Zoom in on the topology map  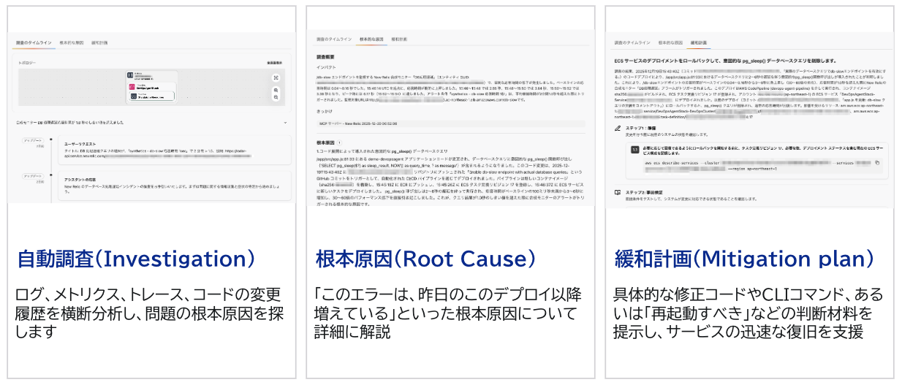pos(276,90)
